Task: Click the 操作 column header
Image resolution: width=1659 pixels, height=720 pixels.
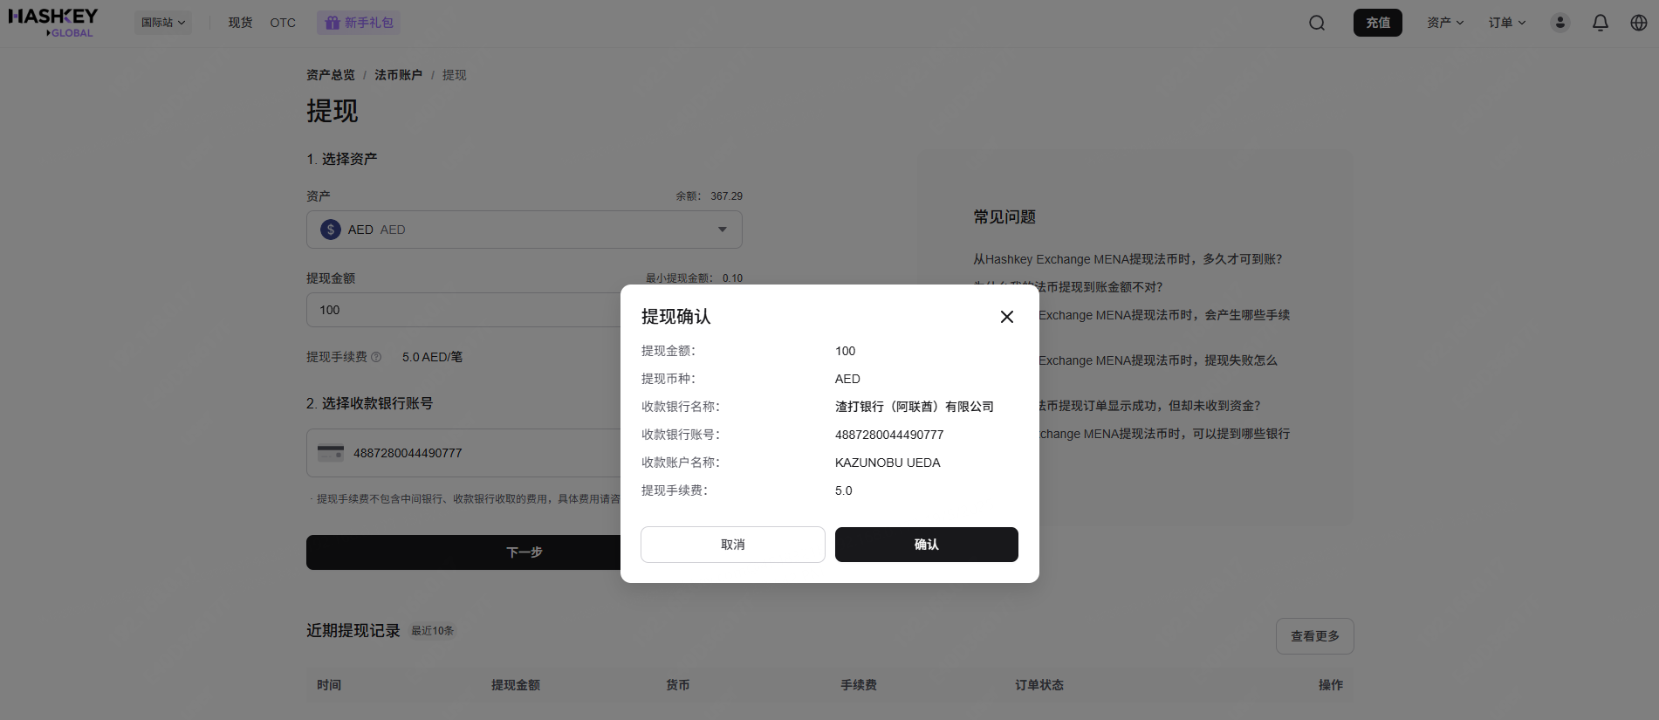Action: [x=1331, y=685]
